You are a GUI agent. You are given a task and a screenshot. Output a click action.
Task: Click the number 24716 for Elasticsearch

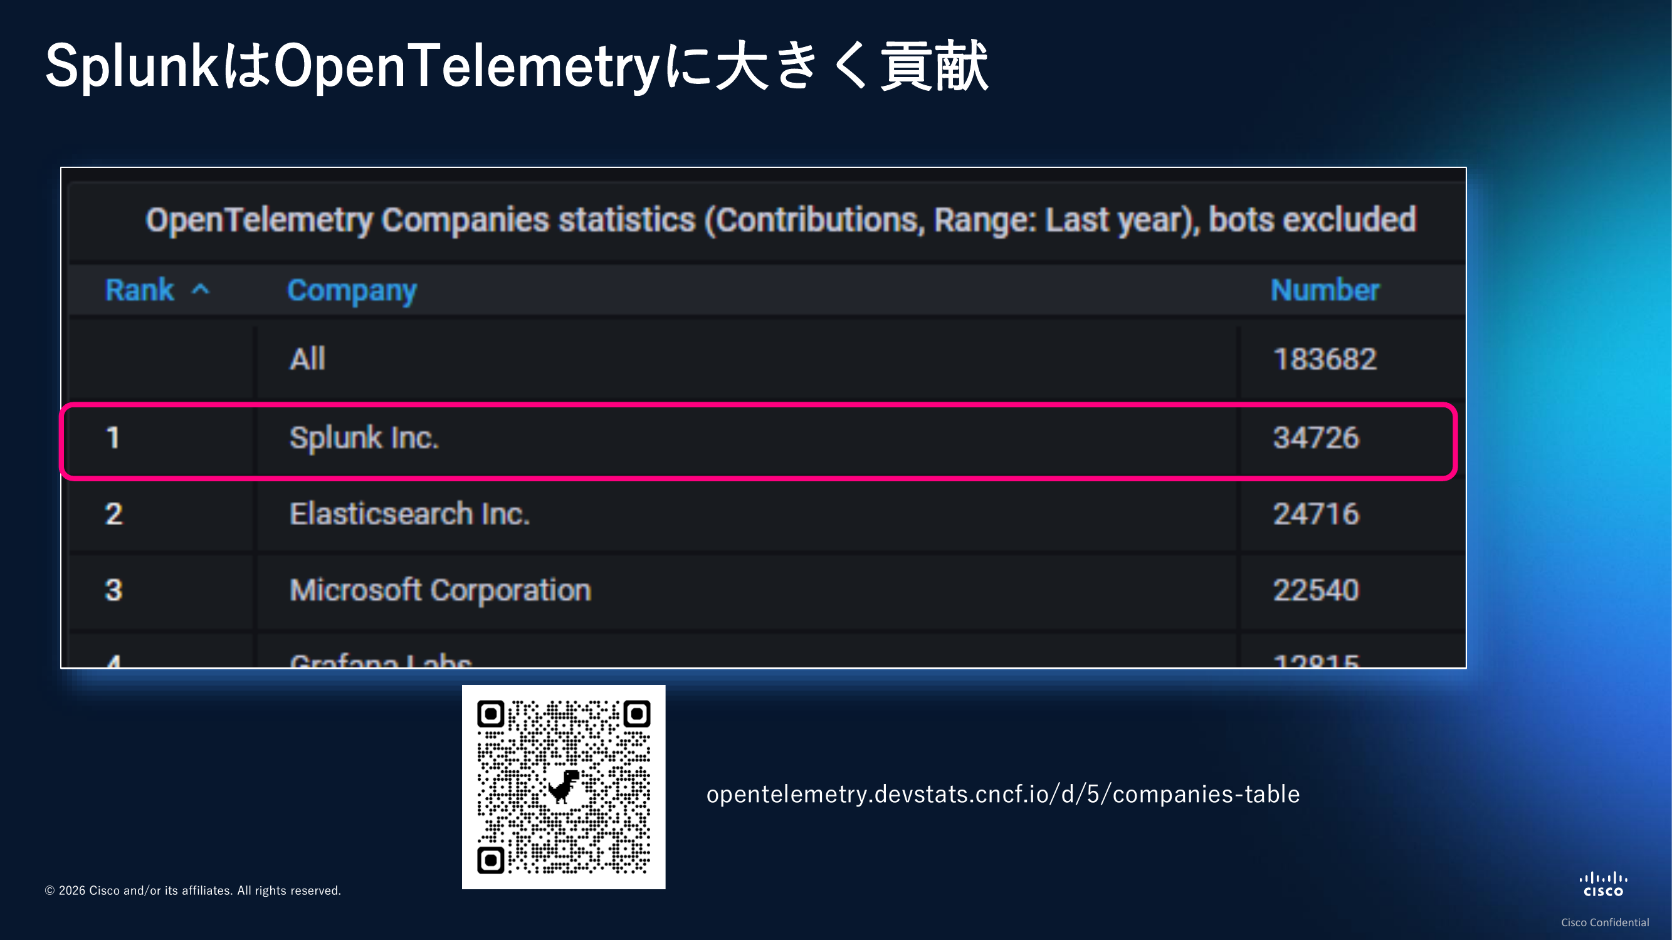tap(1316, 514)
